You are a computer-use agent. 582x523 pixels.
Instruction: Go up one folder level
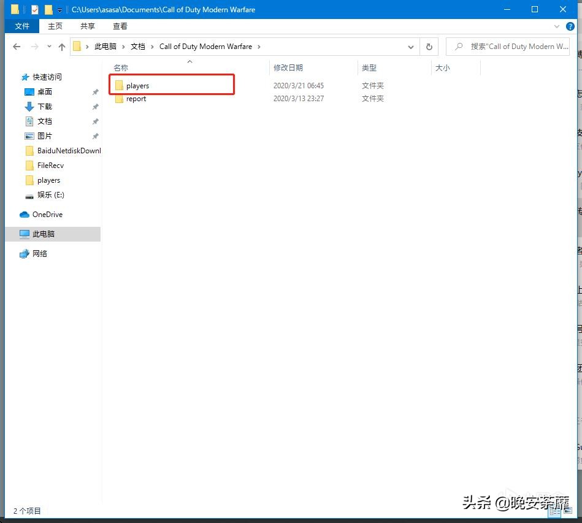(x=61, y=47)
